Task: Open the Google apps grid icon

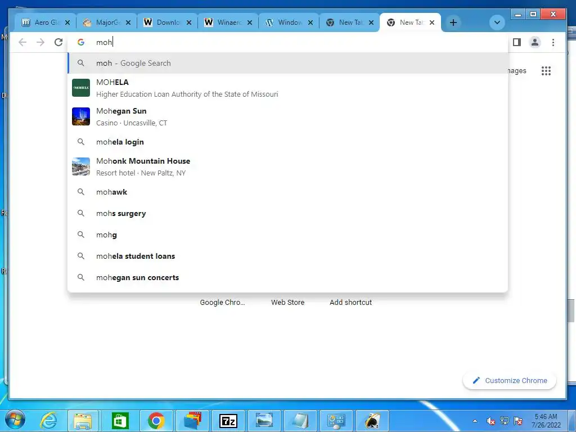Action: tap(546, 71)
